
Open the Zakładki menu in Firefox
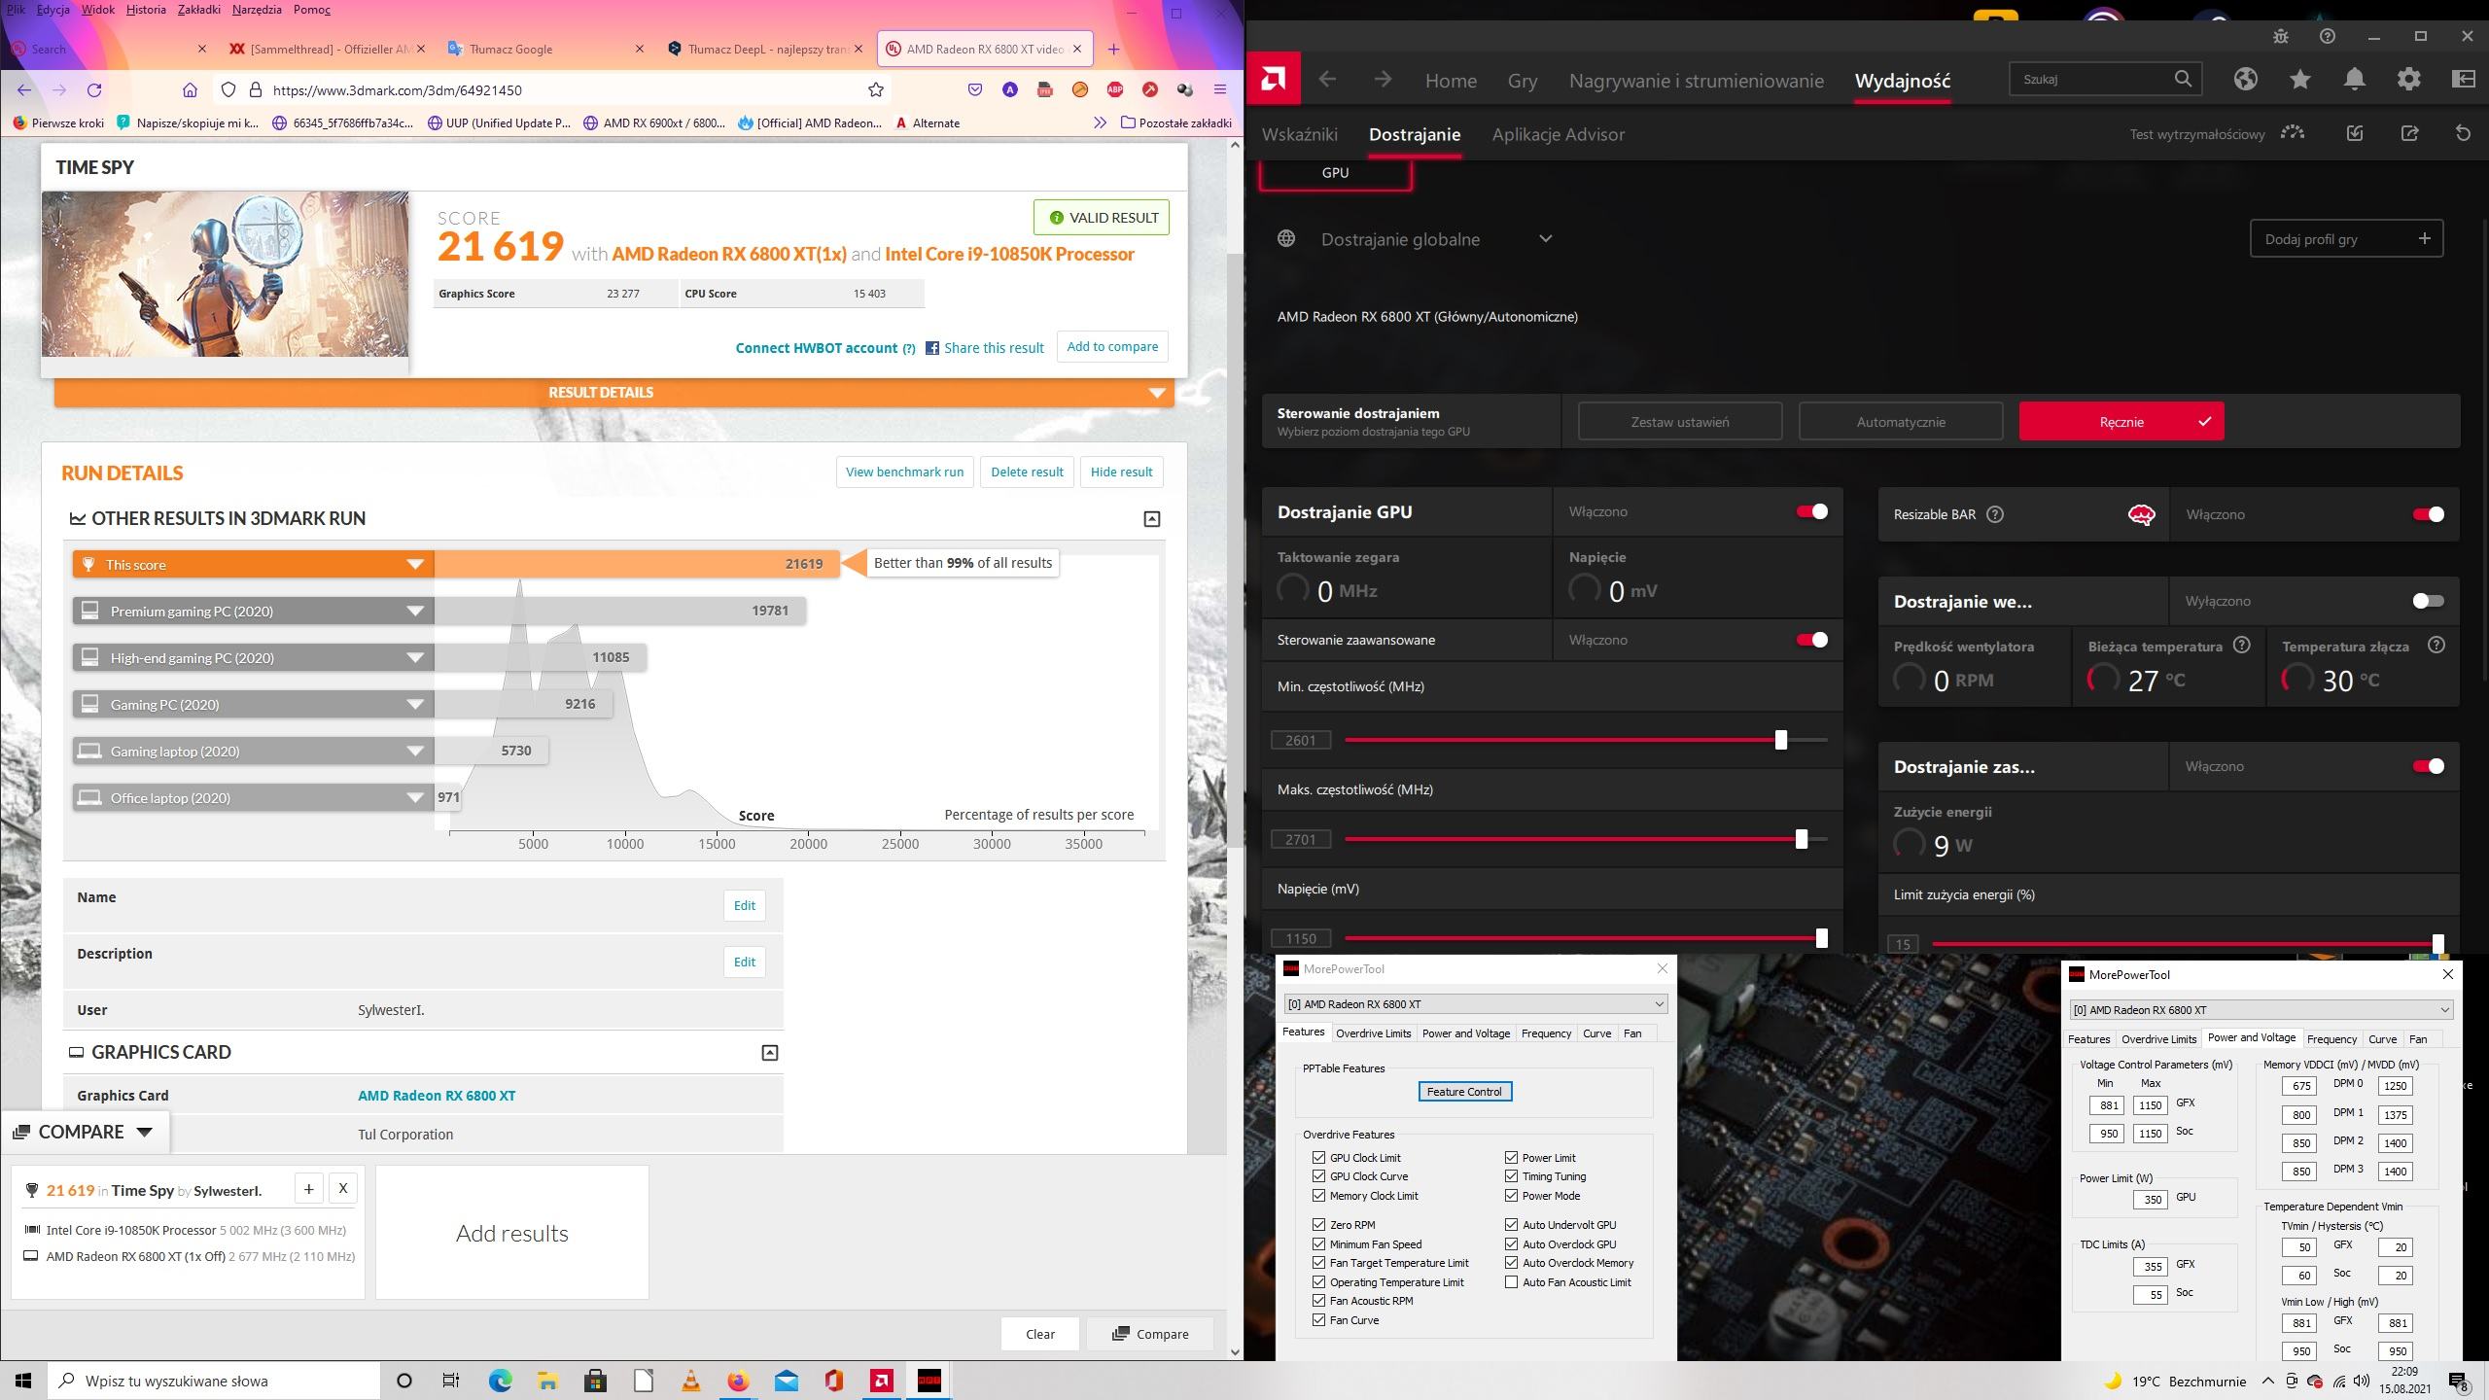[x=199, y=10]
